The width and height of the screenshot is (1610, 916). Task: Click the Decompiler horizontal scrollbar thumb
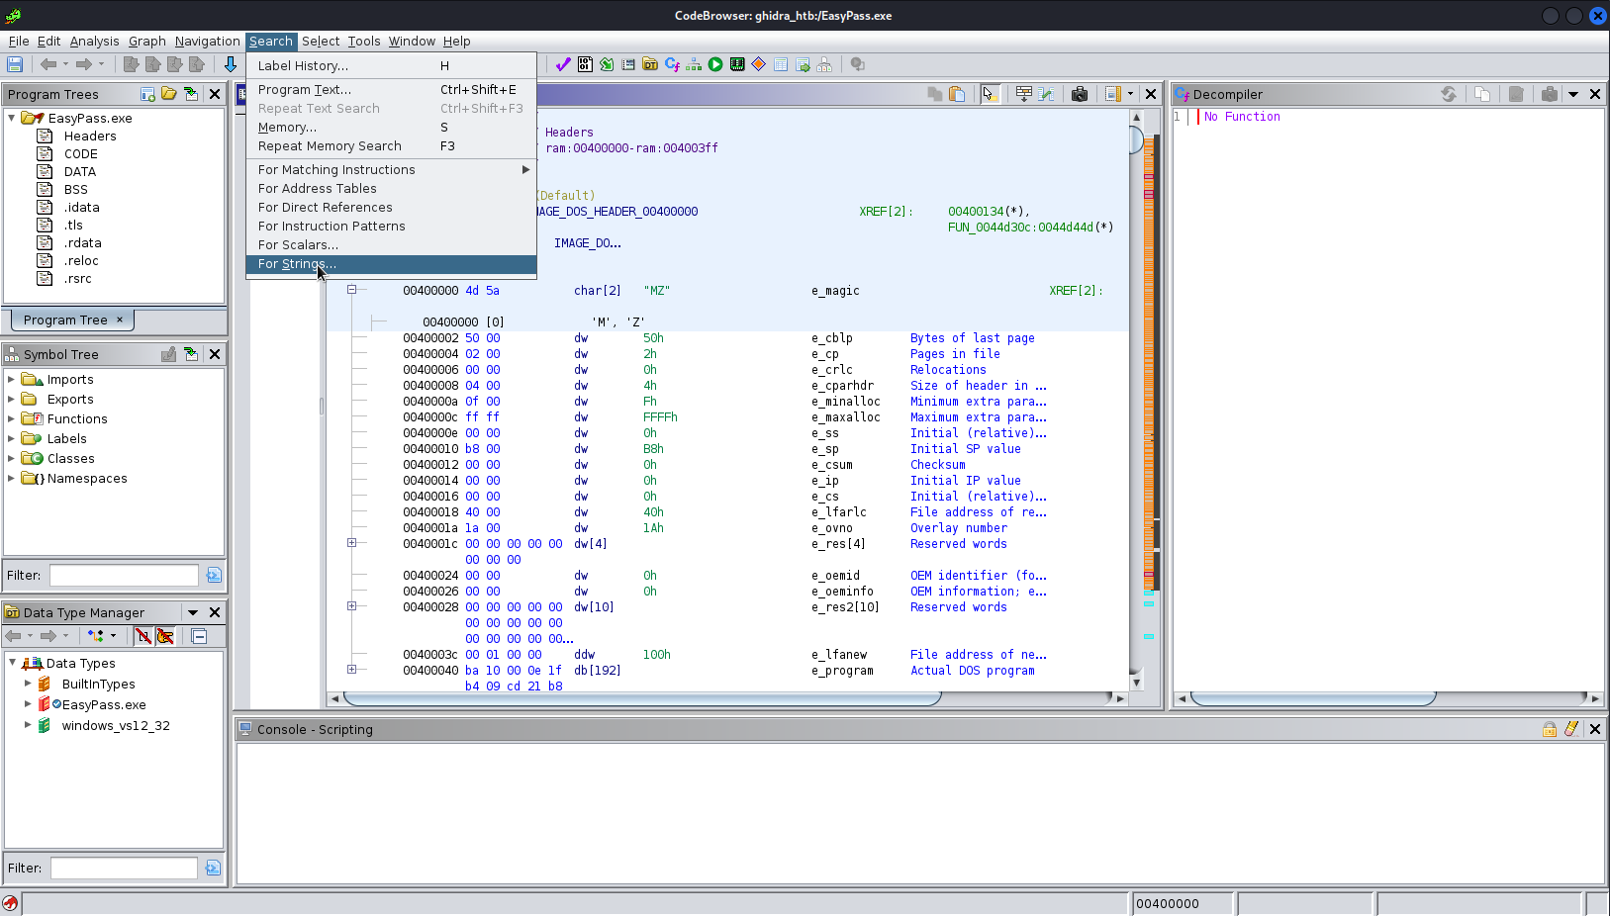[1313, 698]
